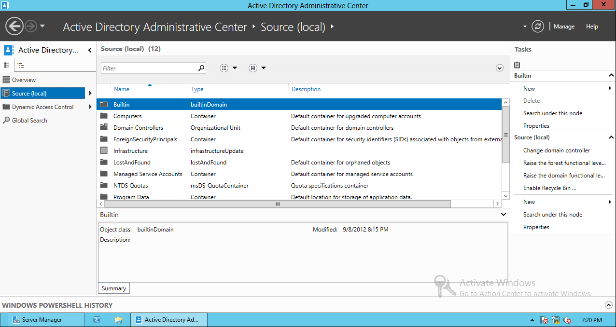Collapse the Windows PowerShell History panel
This screenshot has height=327, width=616.
tap(609, 305)
